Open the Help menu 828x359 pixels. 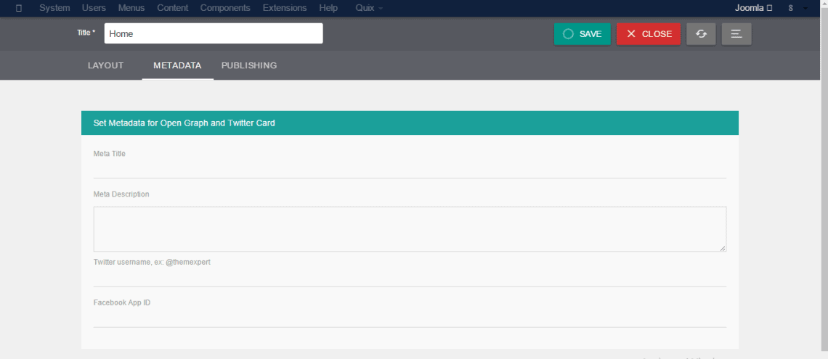[x=328, y=8]
